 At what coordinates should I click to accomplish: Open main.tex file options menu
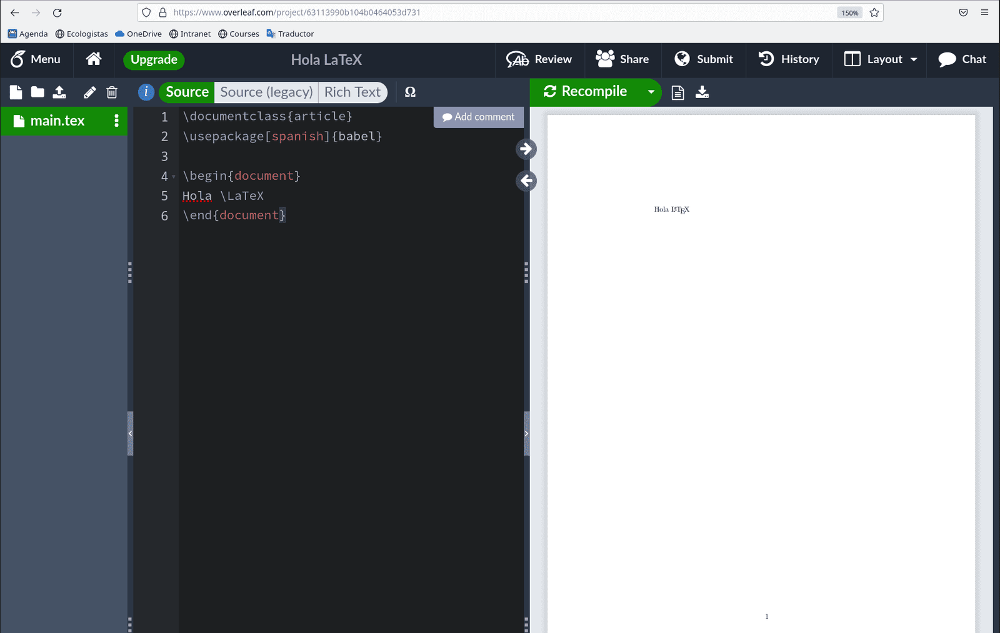(116, 121)
